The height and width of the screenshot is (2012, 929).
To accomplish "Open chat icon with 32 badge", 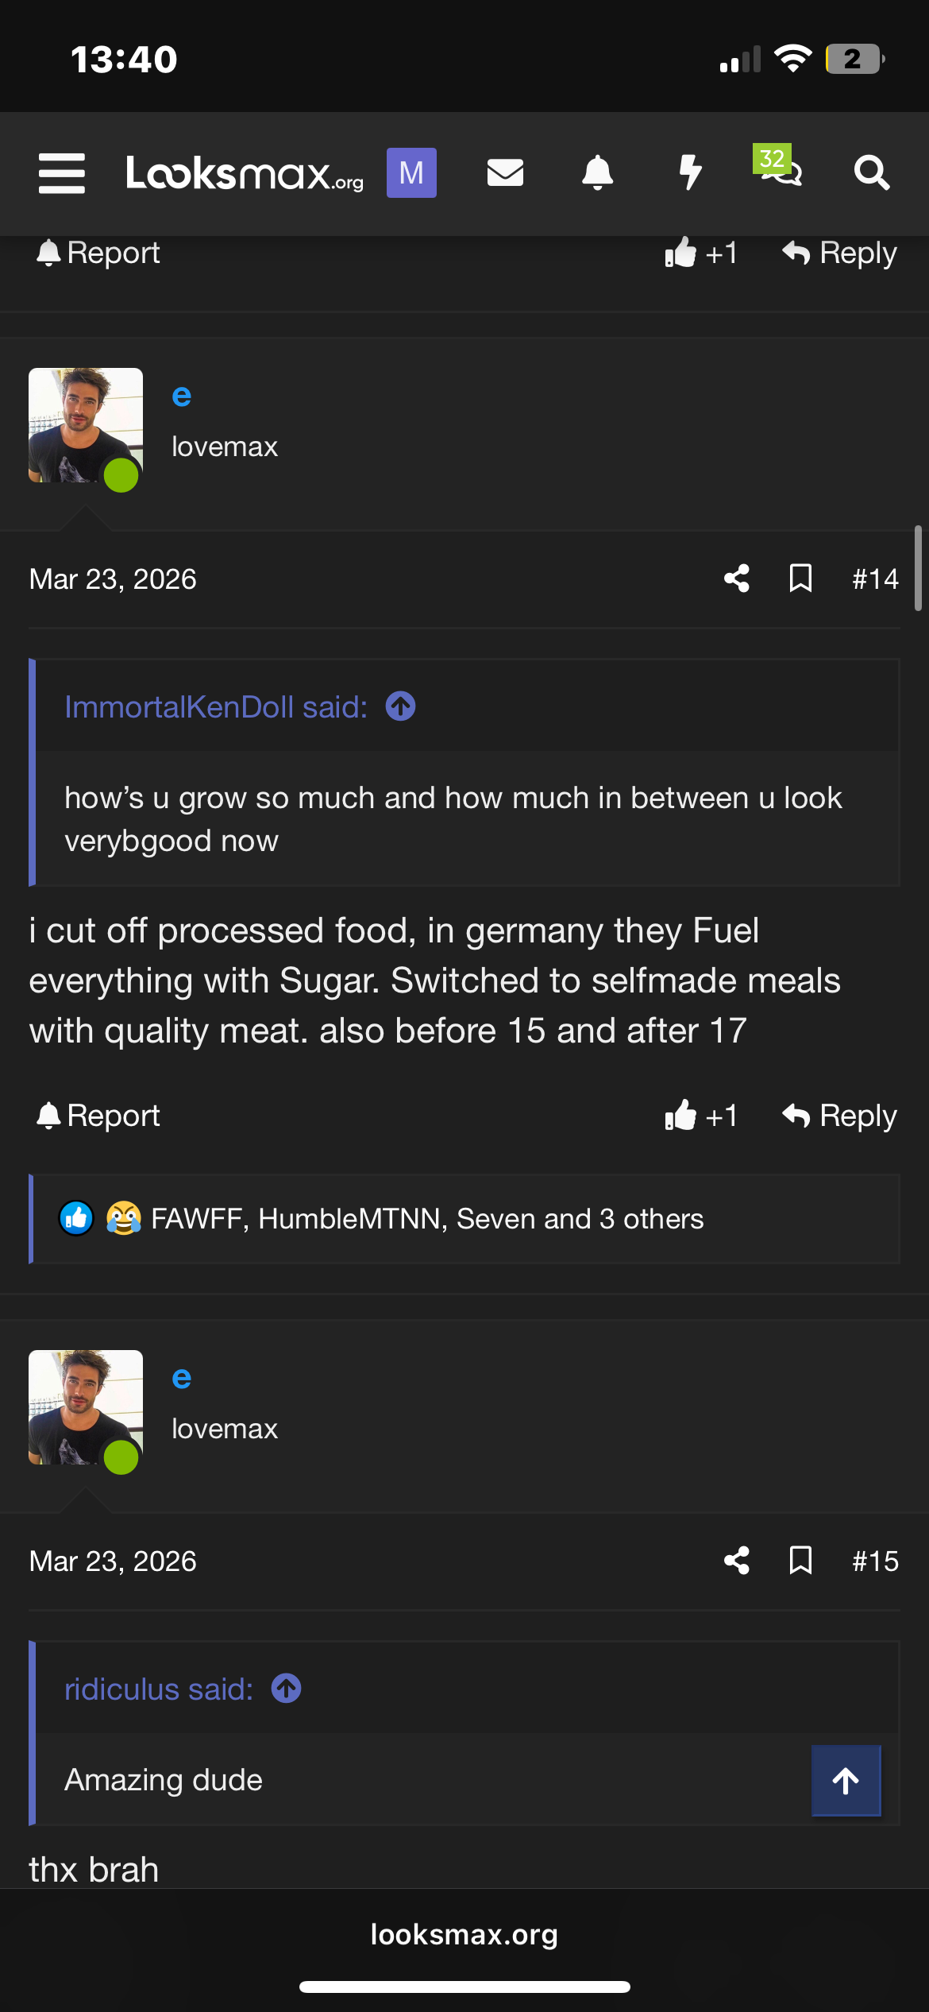I will point(780,167).
